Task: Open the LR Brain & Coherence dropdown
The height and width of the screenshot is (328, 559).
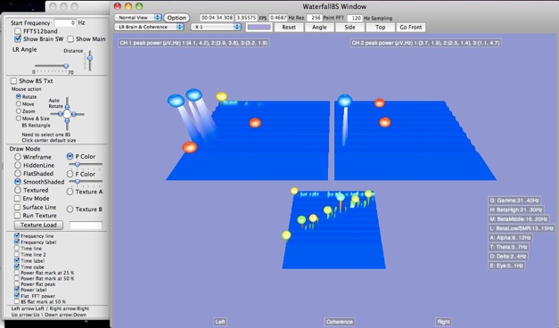Action: [149, 27]
